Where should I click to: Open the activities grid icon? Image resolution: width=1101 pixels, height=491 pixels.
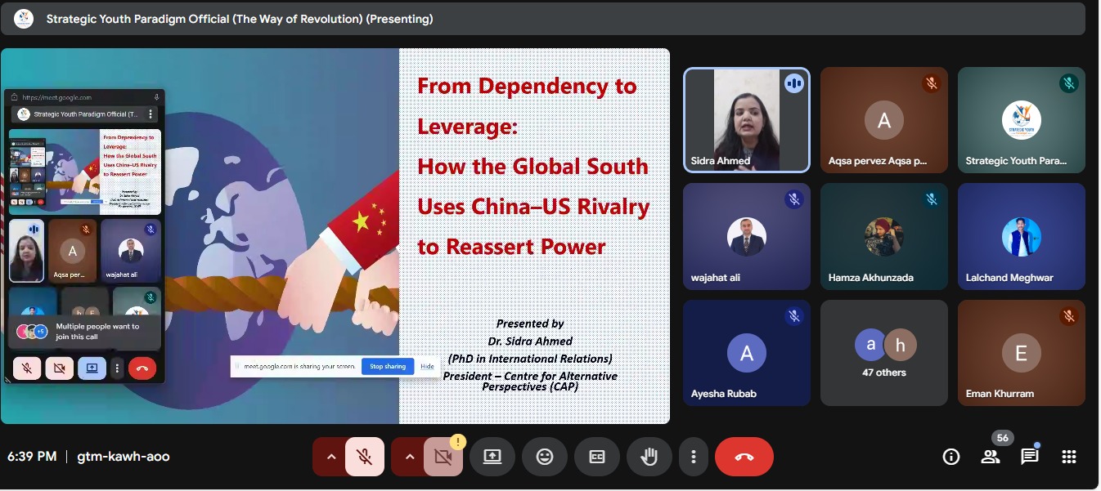pos(1069,457)
